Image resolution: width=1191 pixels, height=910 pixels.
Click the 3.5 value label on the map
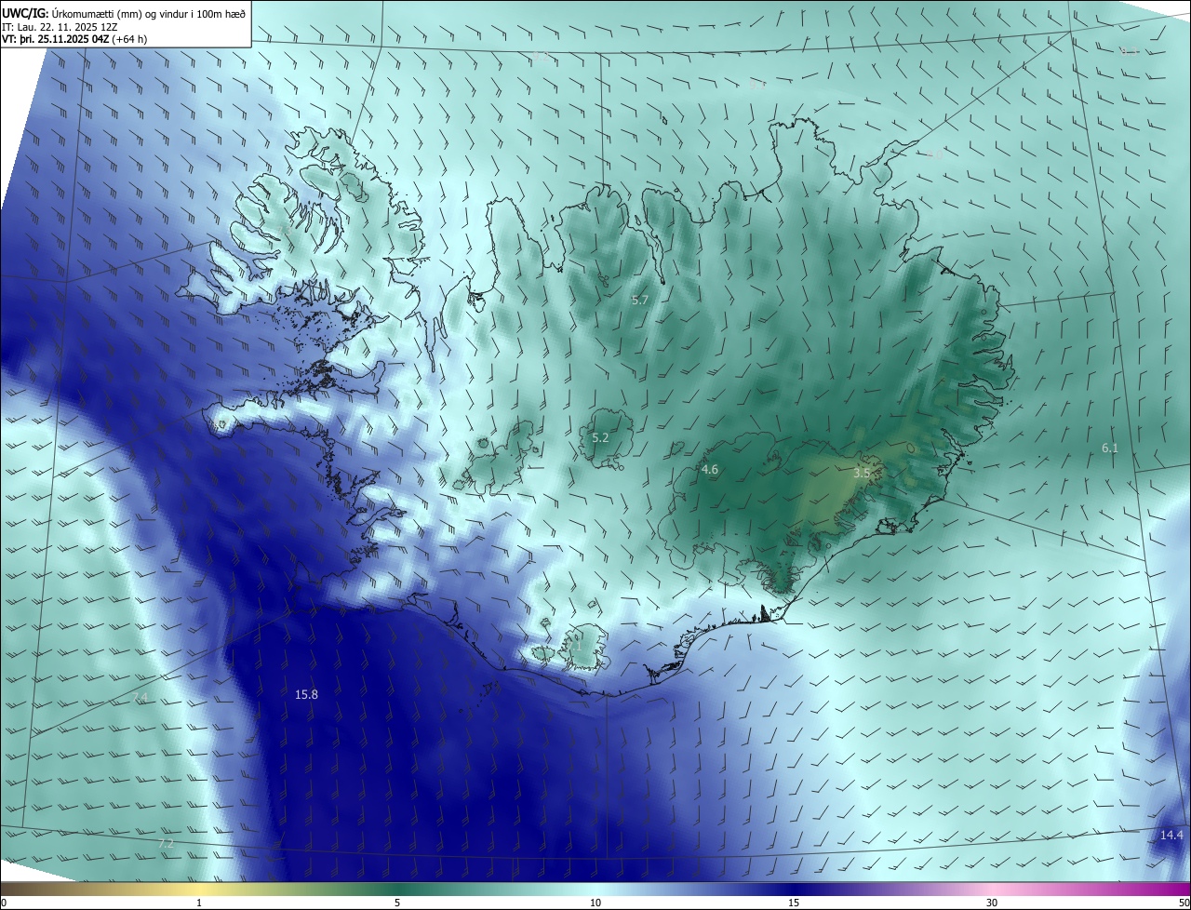pos(862,473)
